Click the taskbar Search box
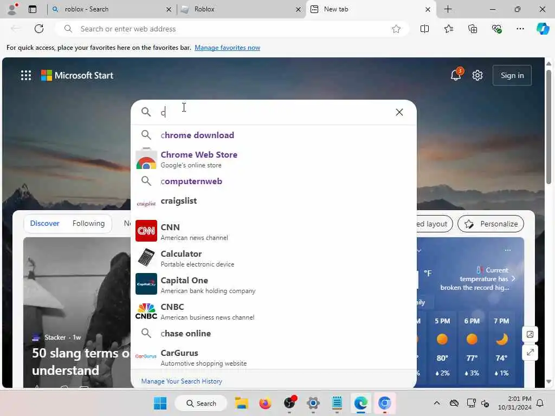 [x=201, y=403]
